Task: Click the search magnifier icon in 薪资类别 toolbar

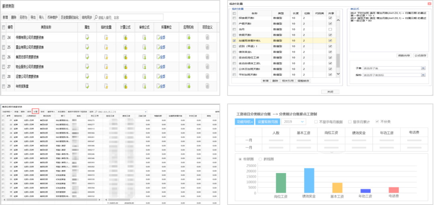Action: coord(96,18)
